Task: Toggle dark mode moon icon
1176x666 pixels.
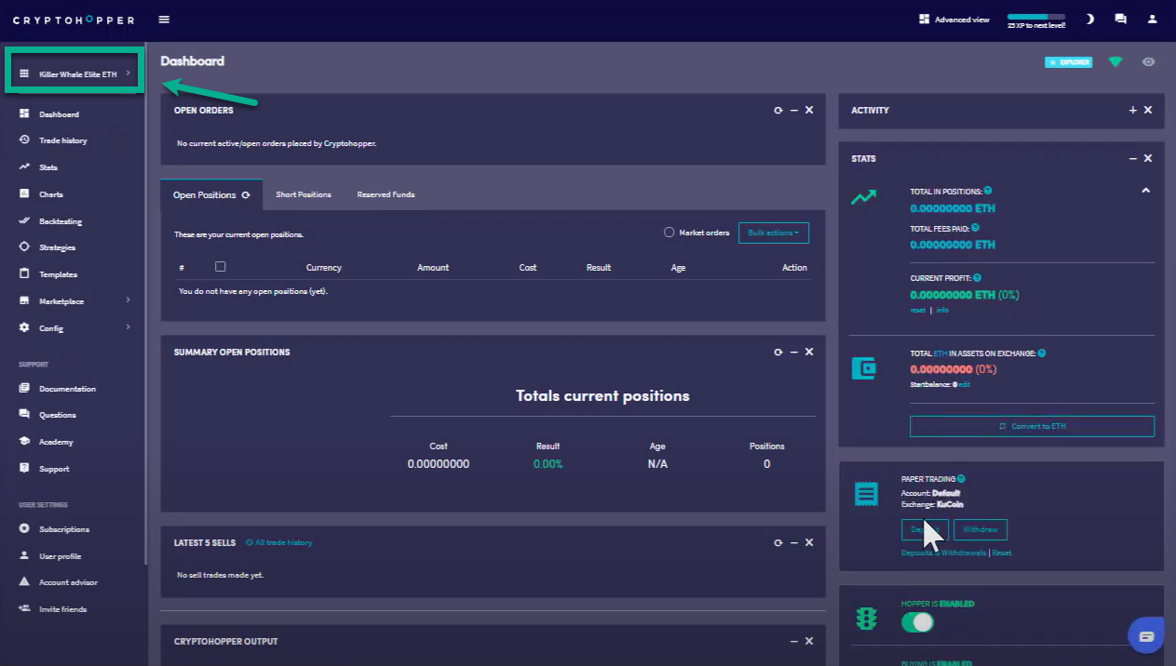Action: coord(1089,20)
